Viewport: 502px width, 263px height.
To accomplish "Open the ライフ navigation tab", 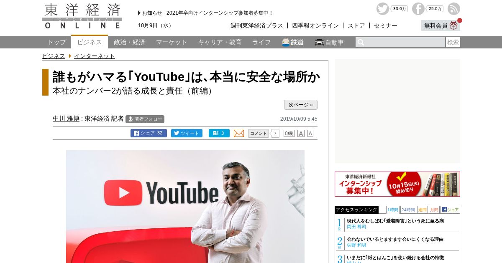I will tap(261, 42).
